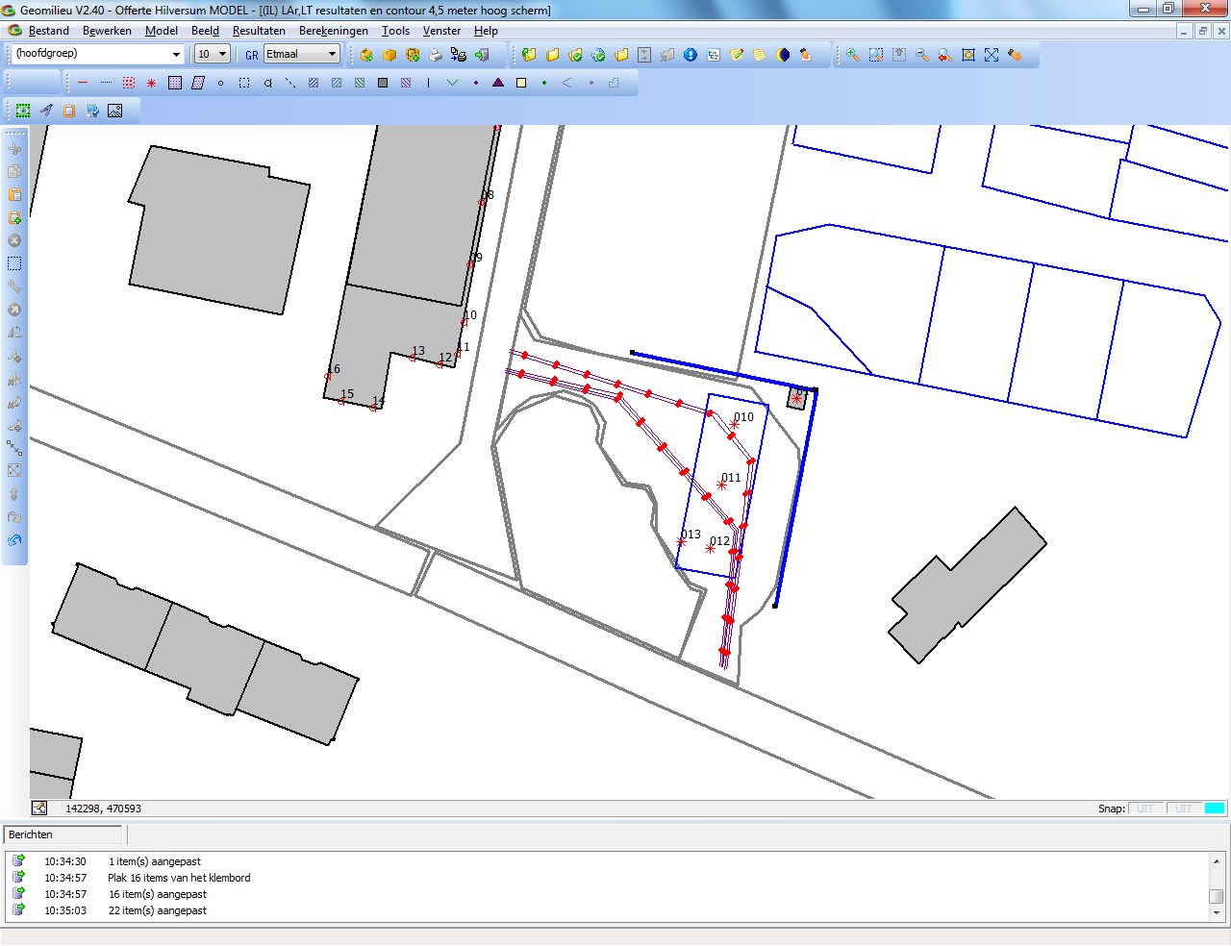Click the polyline nodes icon in left sidebar
This screenshot has height=946, width=1231.
14,447
